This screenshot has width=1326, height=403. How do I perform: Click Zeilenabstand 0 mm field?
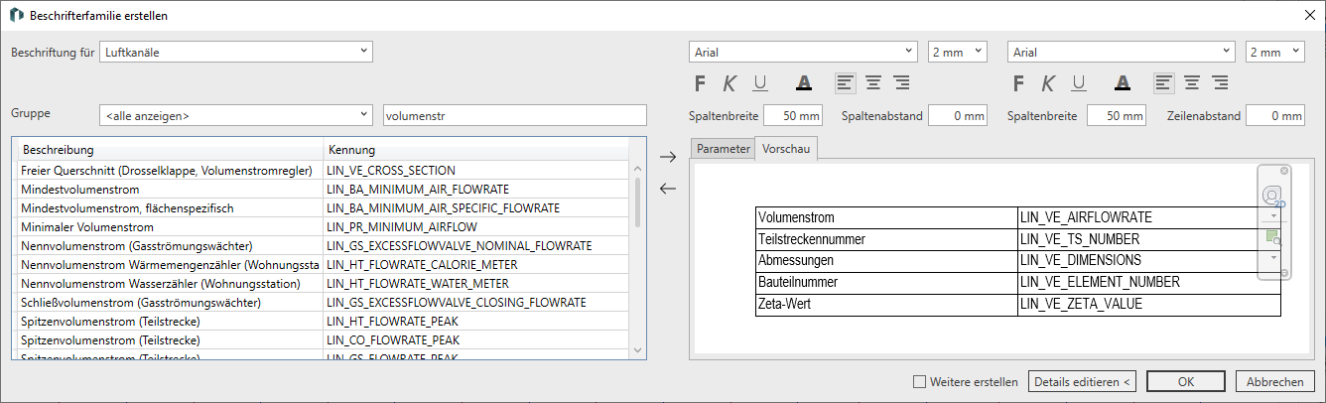1275,115
